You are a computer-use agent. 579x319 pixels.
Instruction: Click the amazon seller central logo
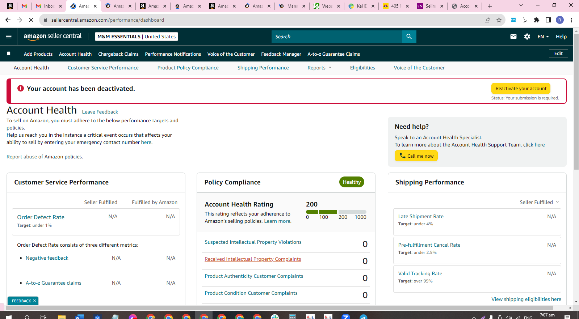[x=53, y=36]
